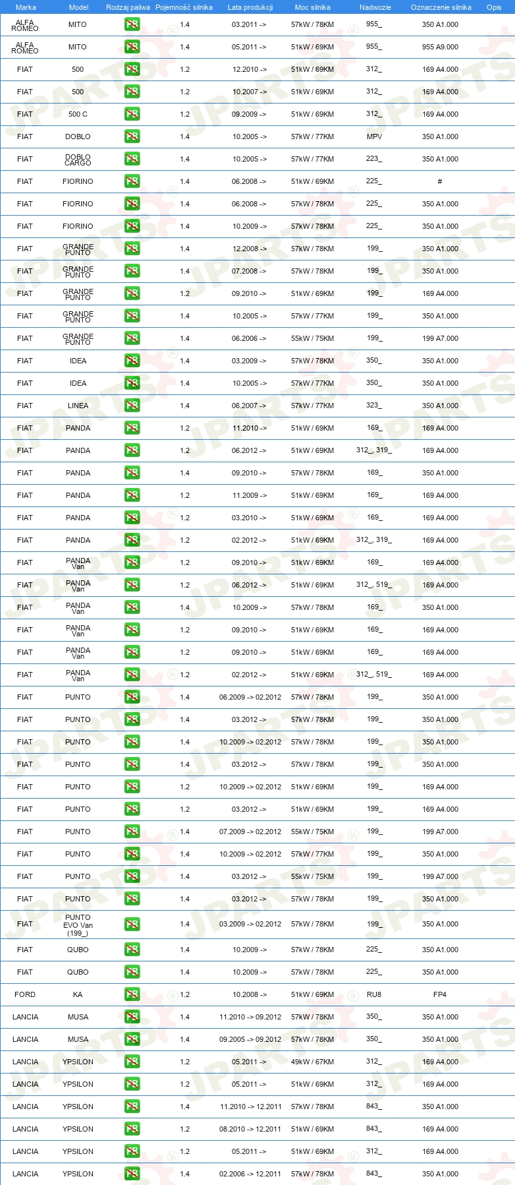Click petrol icon in Mito 955 A9.000 row
Screen dimensions: 515x1185
tap(132, 47)
